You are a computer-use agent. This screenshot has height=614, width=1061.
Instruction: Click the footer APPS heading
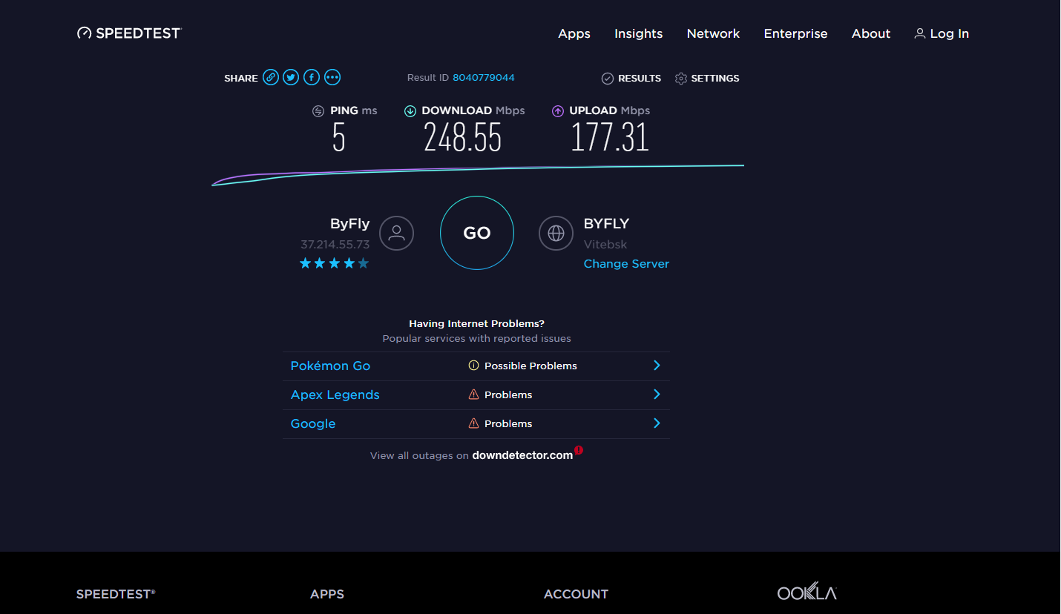[327, 594]
